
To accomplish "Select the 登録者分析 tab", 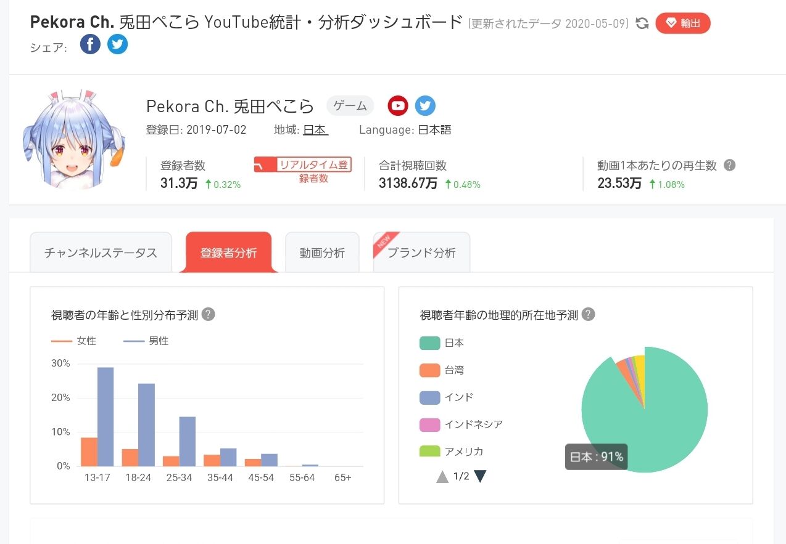I will (228, 253).
